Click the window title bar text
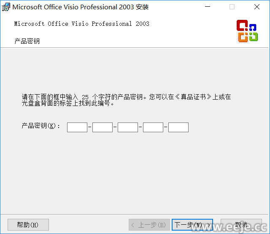 [x=80, y=7]
